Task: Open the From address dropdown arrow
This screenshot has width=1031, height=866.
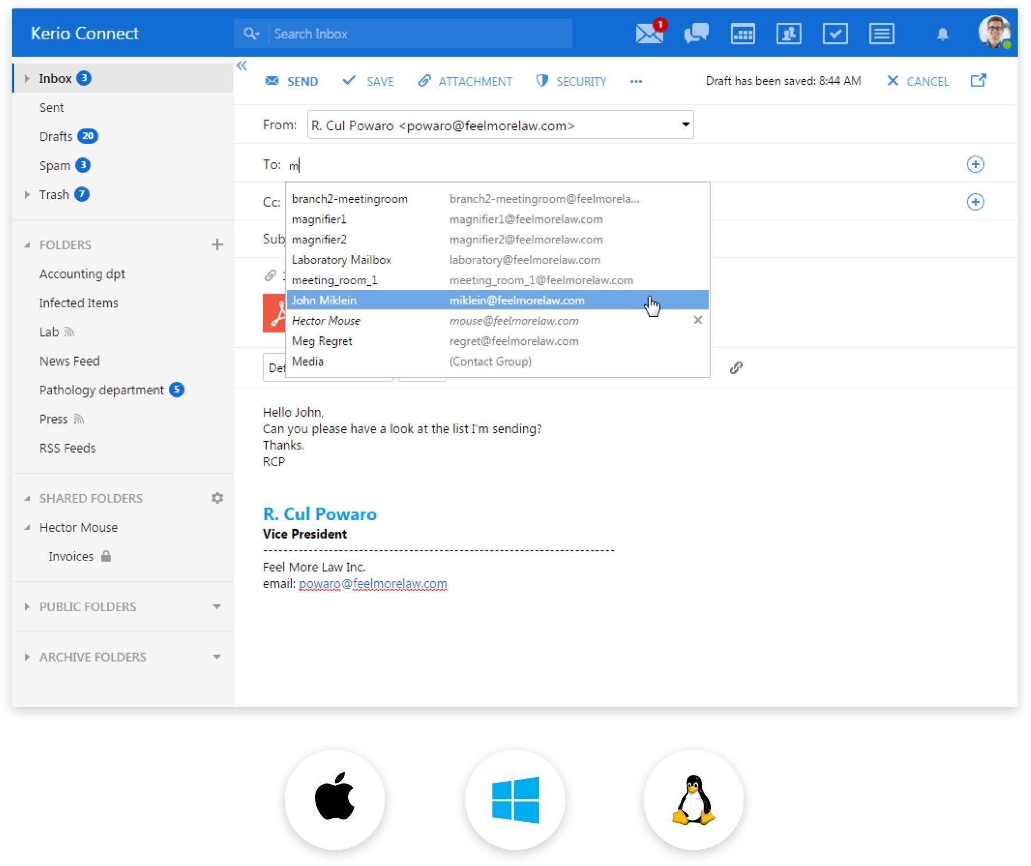Action: point(685,125)
